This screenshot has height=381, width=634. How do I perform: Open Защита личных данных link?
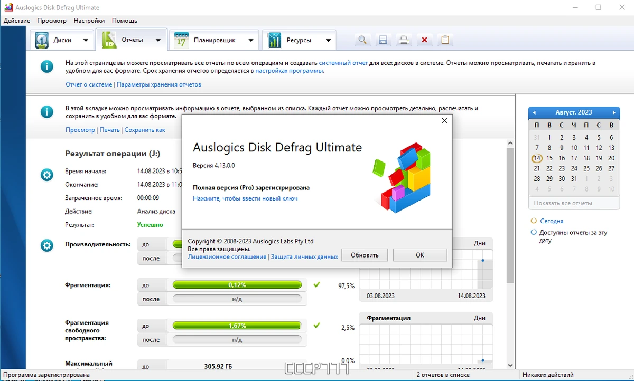click(x=304, y=256)
